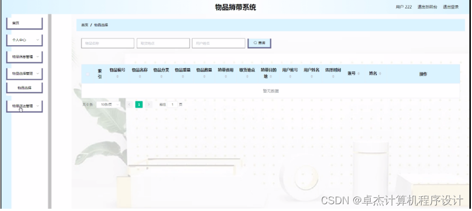Click the 操作 column header
The height and width of the screenshot is (211, 472).
pyautogui.click(x=423, y=74)
